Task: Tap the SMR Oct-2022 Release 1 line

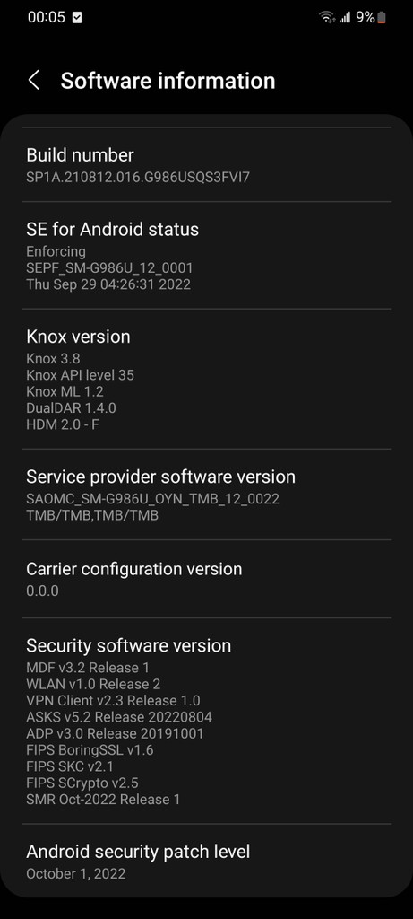Action: click(x=103, y=799)
